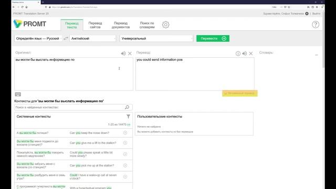Click the browser address bar
Screen dimensions: 336x189
[159, 7]
